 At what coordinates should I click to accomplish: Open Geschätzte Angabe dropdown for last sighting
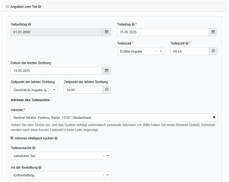pyautogui.click(x=54, y=90)
